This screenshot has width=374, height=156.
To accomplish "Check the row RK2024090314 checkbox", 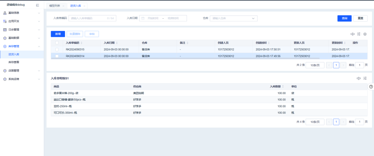I will (57, 56).
